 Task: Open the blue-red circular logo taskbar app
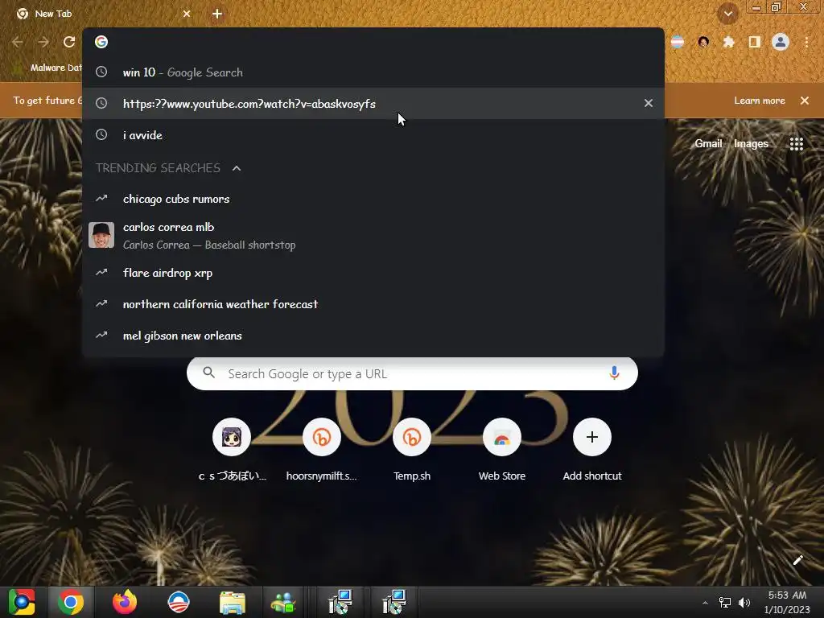tap(178, 602)
